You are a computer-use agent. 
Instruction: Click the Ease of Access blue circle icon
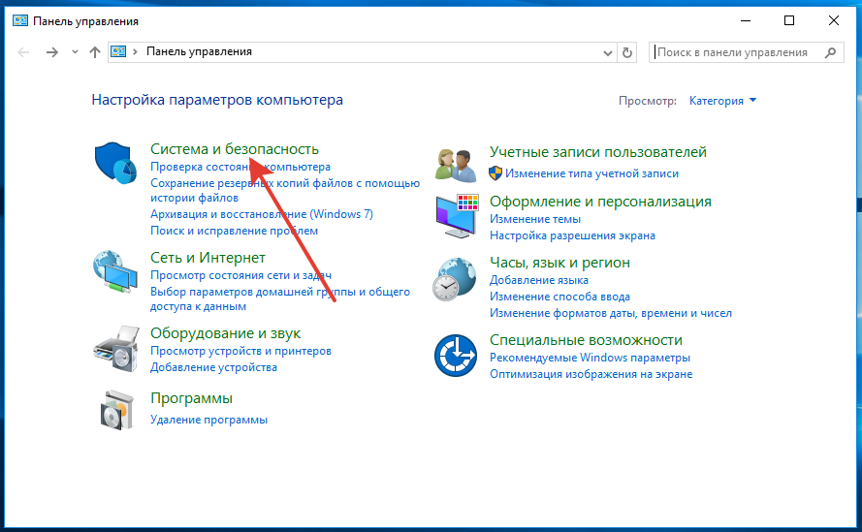455,355
